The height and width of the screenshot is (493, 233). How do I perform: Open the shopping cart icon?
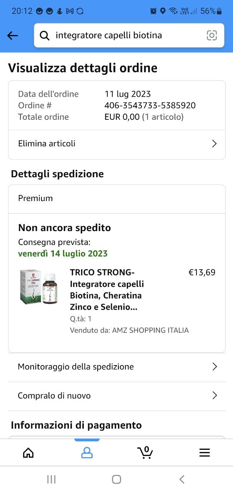(x=145, y=452)
